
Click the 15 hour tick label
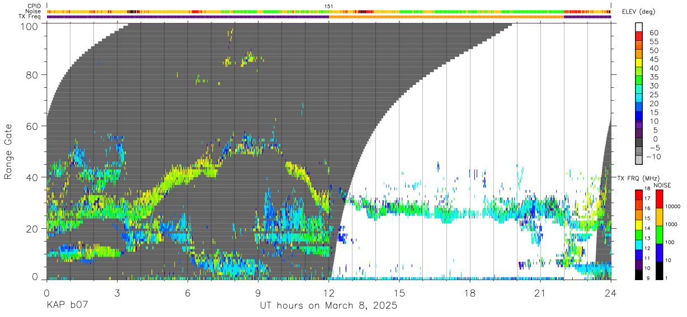[399, 293]
